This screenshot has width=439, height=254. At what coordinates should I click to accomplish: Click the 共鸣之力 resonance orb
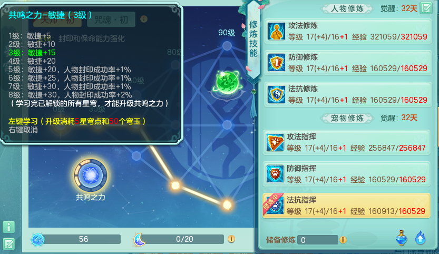tap(91, 175)
